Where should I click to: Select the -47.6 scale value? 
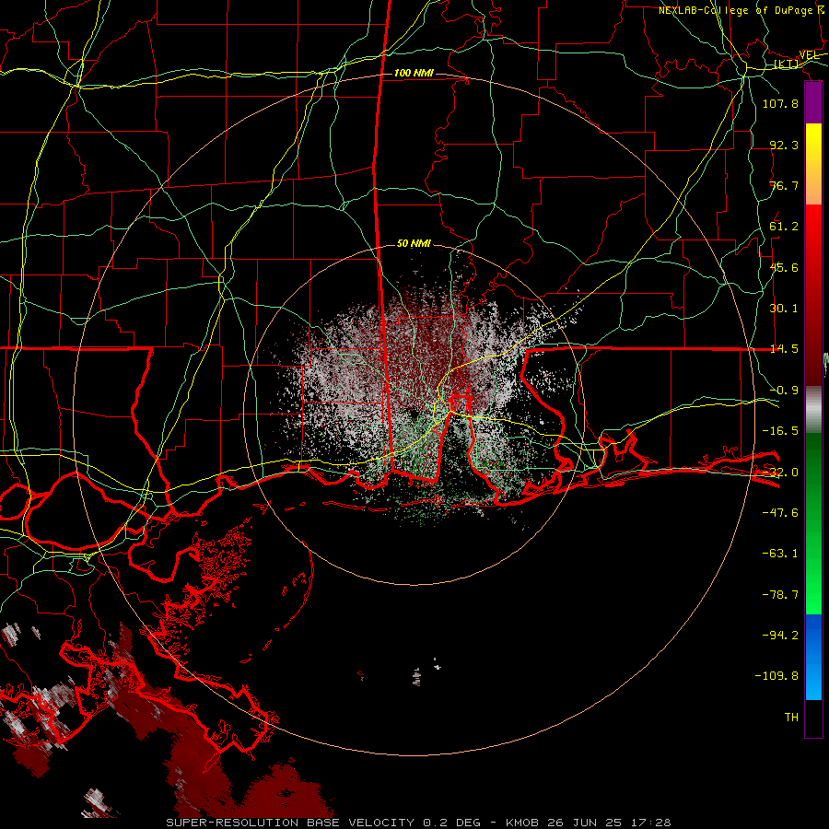click(x=780, y=513)
